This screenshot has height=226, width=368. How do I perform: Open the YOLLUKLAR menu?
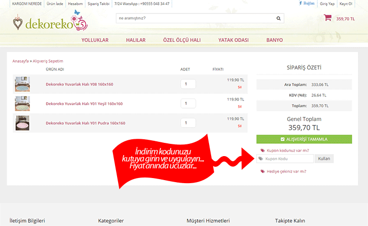point(95,40)
